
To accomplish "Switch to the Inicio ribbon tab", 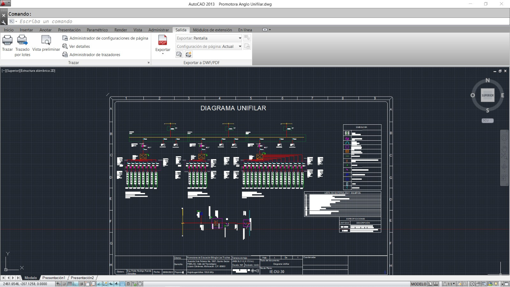I will click(x=9, y=30).
